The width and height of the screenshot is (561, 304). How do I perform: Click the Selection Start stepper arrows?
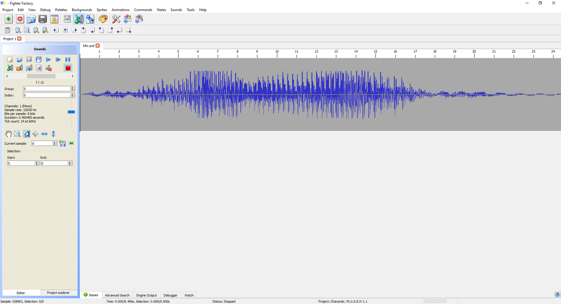(37, 163)
